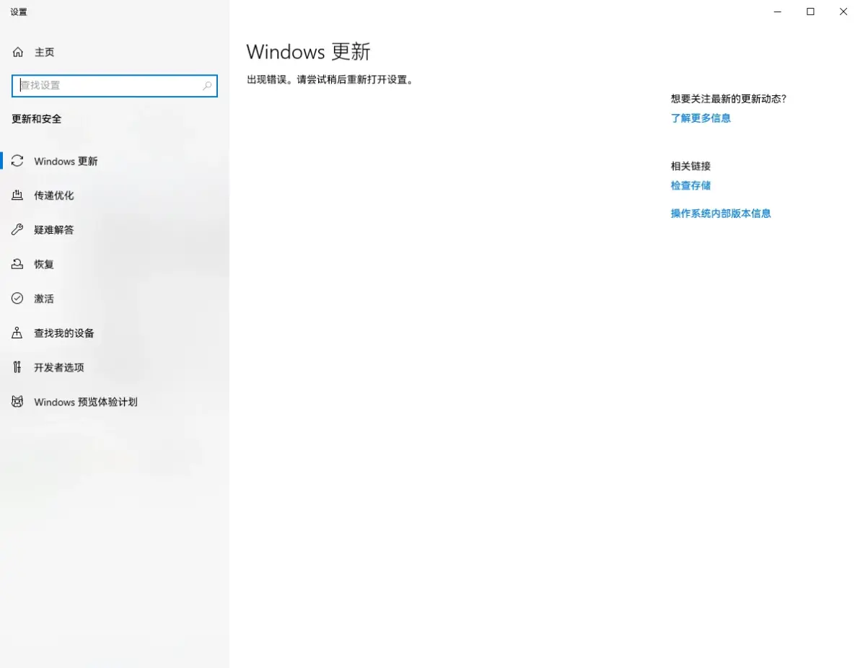
Task: Click the wrench icon for 疑难解答
Action: point(18,229)
